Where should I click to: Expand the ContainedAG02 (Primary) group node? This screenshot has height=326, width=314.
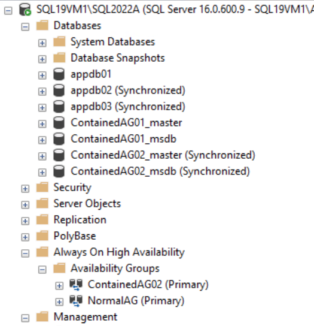pos(59,286)
